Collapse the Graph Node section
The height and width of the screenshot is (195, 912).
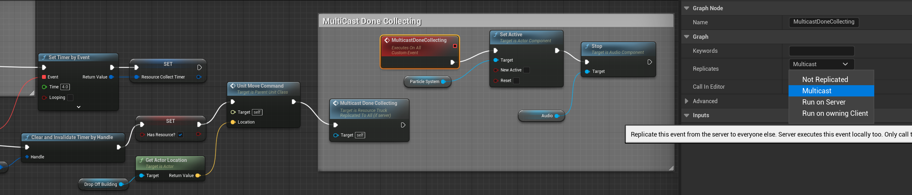point(687,8)
